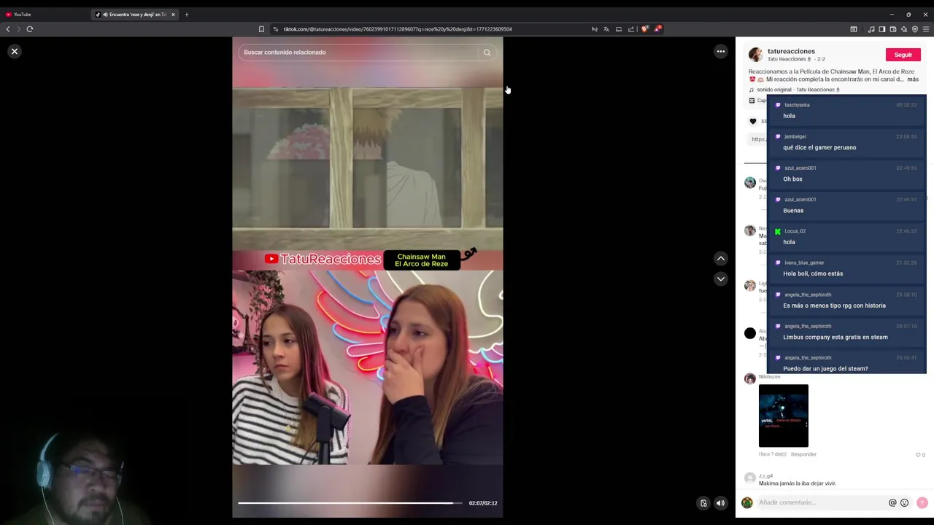Image resolution: width=934 pixels, height=525 pixels.
Task: Open 'sonido original - Tatu Reacciones' sound link
Action: pyautogui.click(x=798, y=90)
